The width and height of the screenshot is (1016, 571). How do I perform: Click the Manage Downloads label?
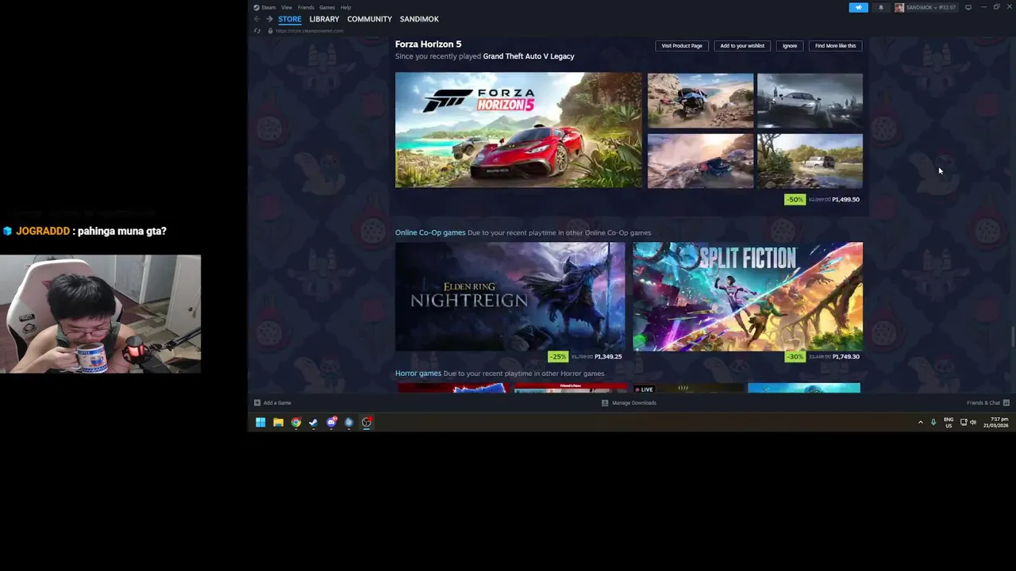(x=634, y=403)
